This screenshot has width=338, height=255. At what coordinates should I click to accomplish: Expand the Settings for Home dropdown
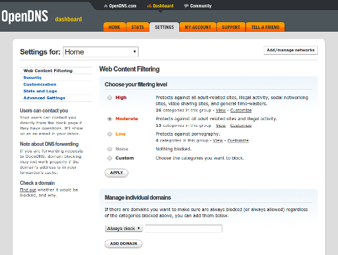point(101,52)
